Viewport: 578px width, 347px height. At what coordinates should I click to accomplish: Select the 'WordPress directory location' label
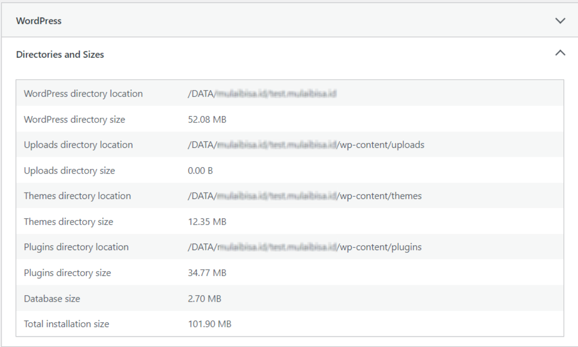coord(83,94)
